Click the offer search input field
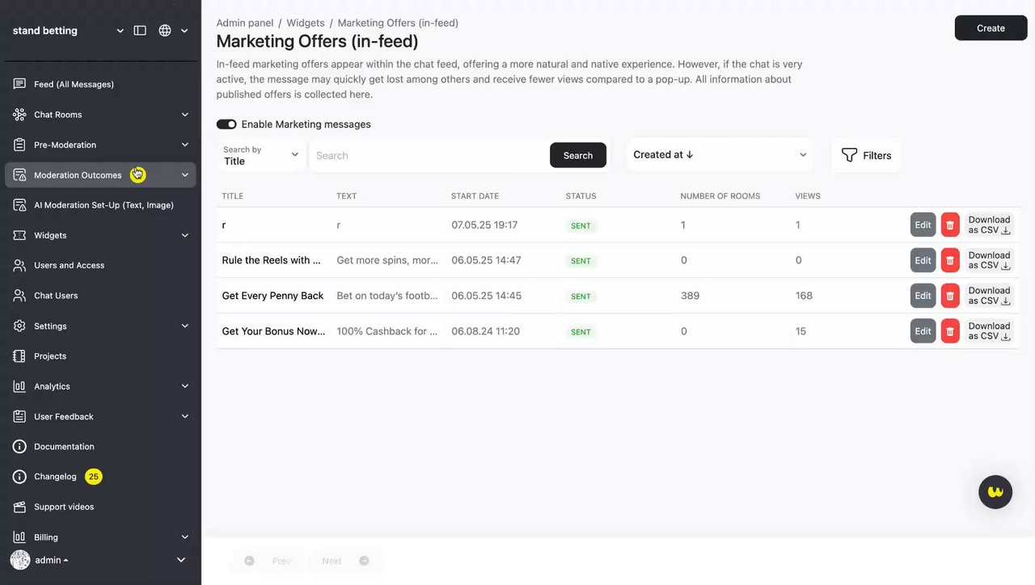 click(x=429, y=155)
